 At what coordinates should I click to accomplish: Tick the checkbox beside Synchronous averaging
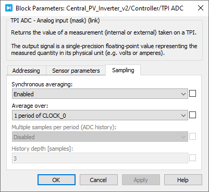pyautogui.click(x=192, y=94)
